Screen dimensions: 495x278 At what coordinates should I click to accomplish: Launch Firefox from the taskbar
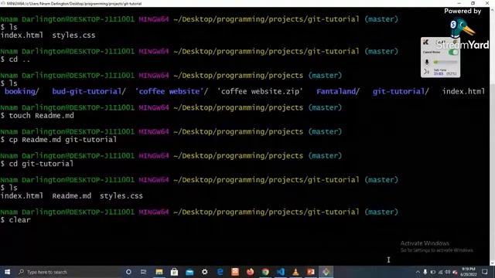click(250, 272)
